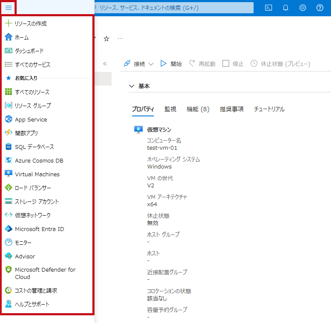Click the 無効 hibernation value
Image resolution: width=331 pixels, height=323 pixels.
[152, 223]
